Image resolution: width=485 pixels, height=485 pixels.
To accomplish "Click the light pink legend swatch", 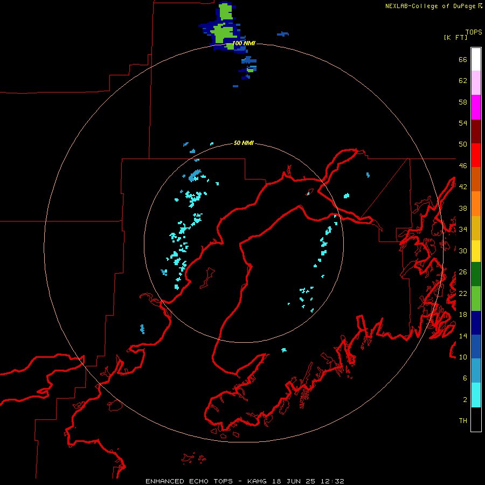I will 476,82.
